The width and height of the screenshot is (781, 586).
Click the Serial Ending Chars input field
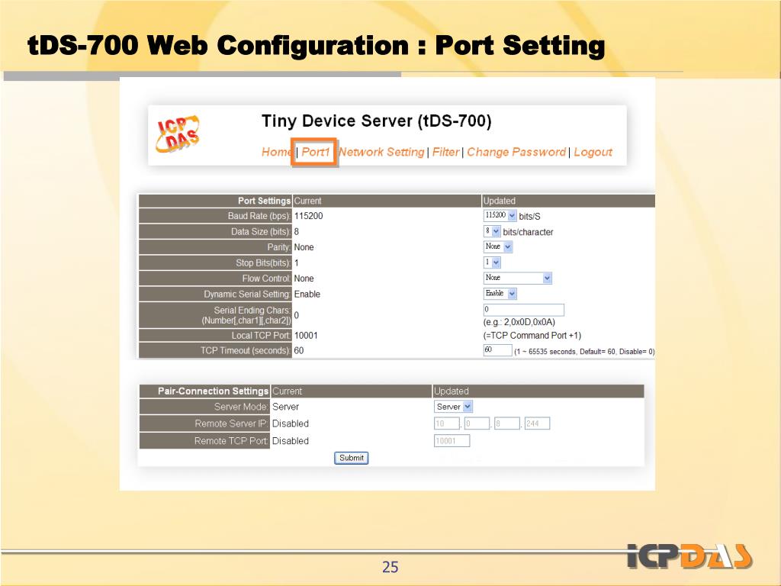(x=523, y=310)
